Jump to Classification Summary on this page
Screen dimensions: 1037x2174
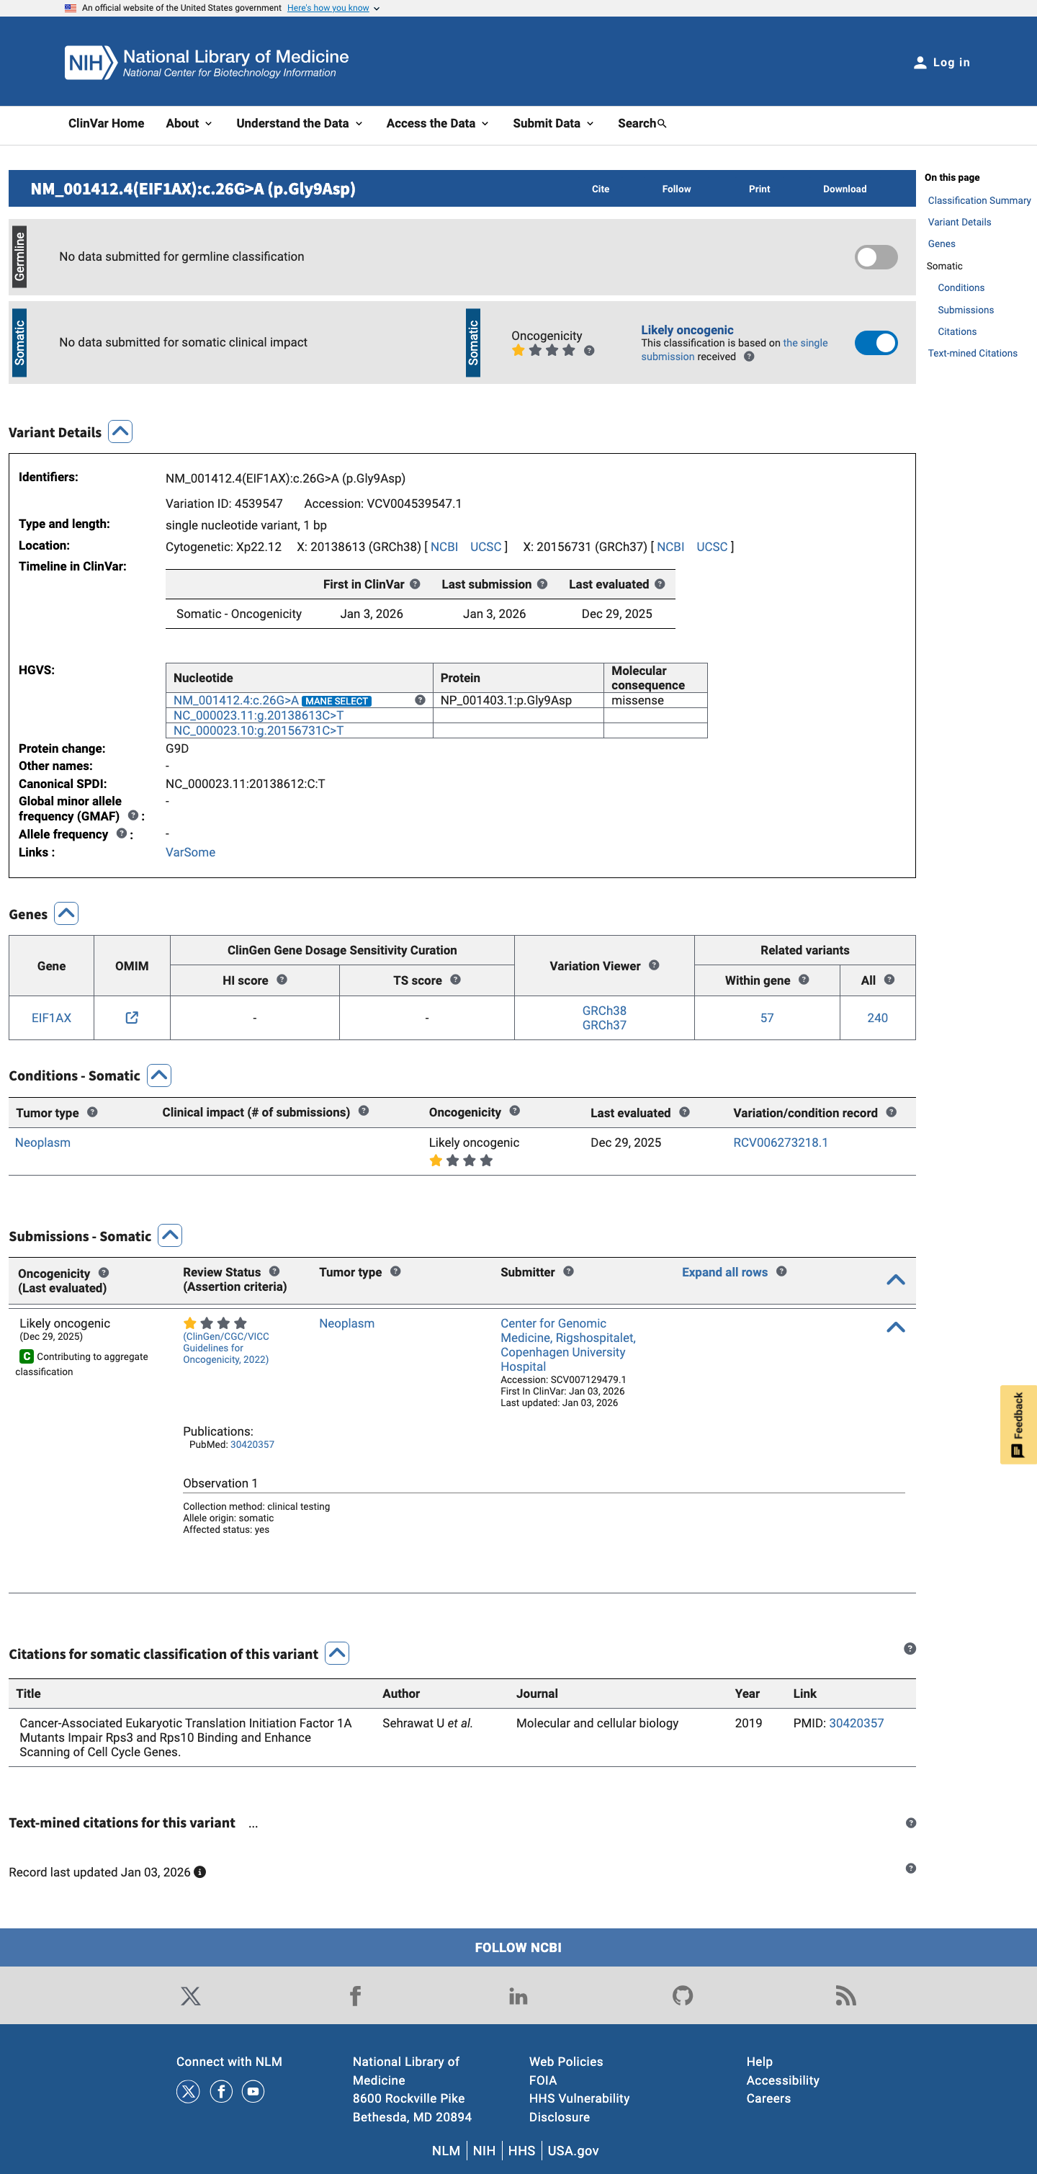[979, 201]
